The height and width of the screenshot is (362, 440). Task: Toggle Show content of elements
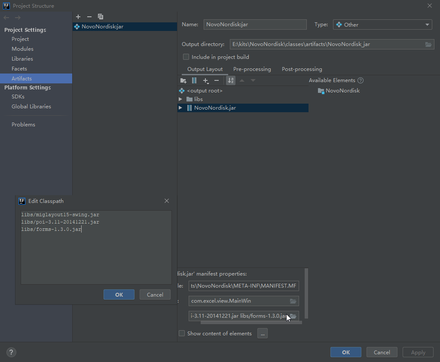(x=182, y=333)
